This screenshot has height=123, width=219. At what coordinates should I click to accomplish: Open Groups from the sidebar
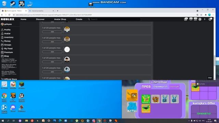(6, 45)
